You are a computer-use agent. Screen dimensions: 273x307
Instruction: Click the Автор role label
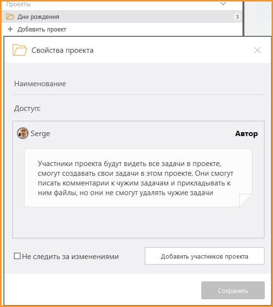click(246, 134)
